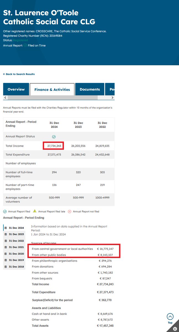Open the partially visible tab after Documents
179x332 pixels.
tap(110, 89)
